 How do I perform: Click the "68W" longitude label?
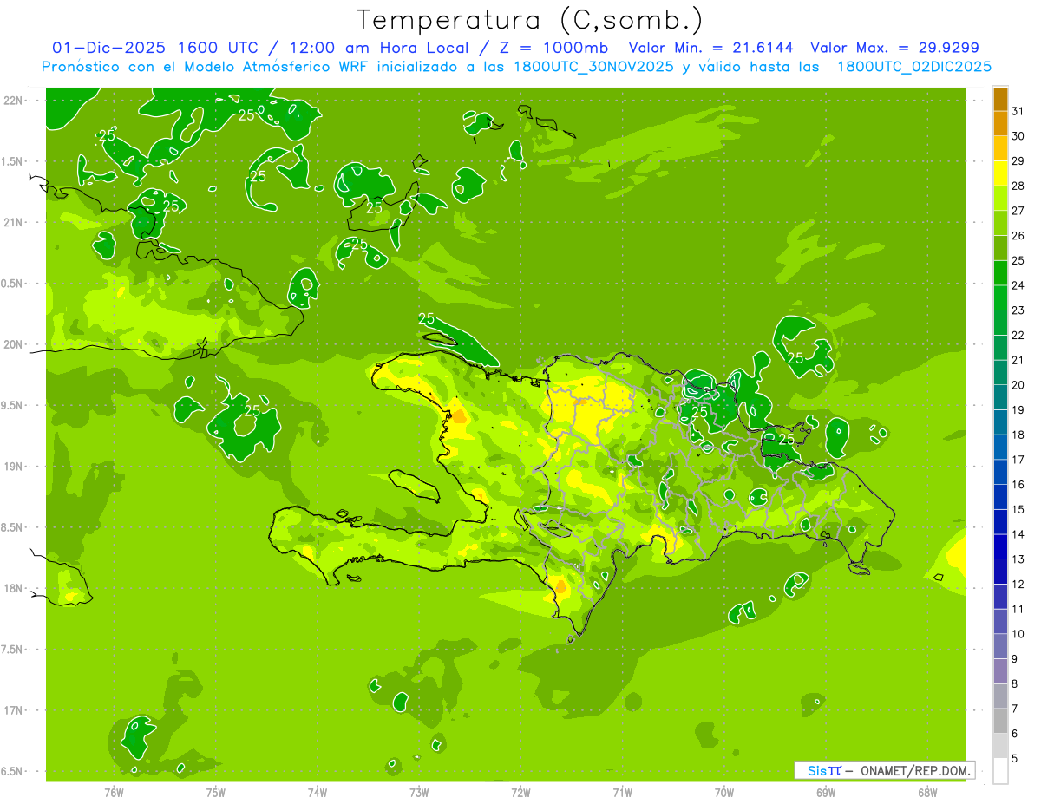[x=927, y=792]
